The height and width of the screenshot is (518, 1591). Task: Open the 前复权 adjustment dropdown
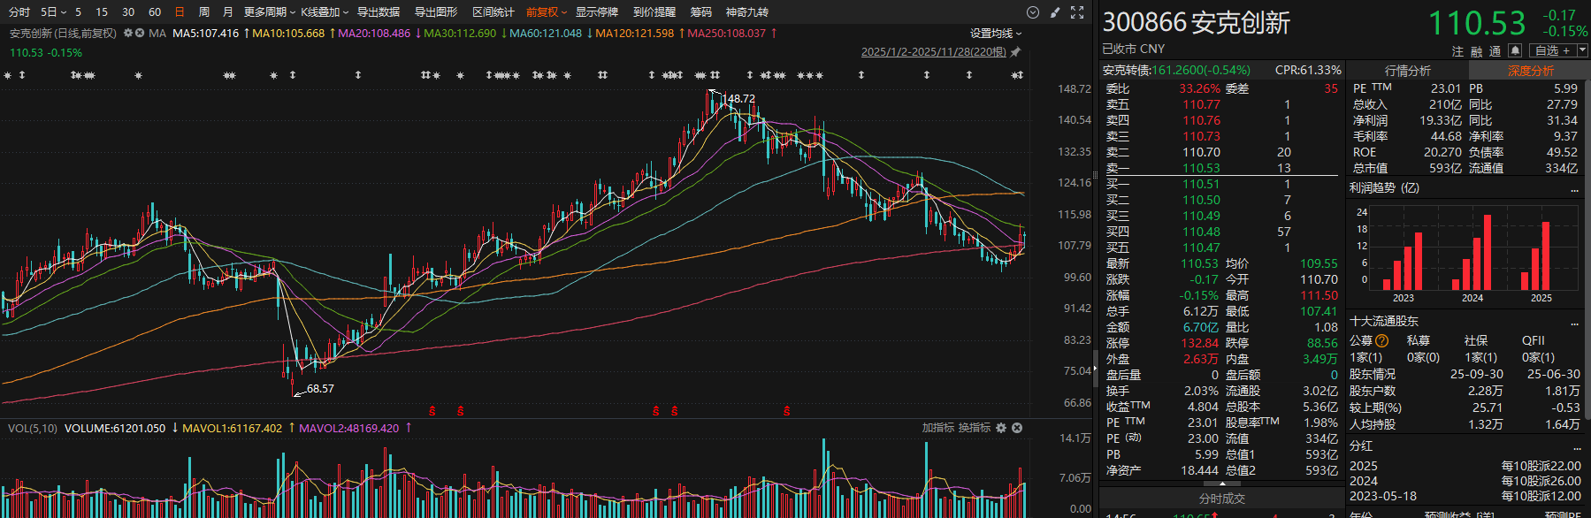[546, 12]
